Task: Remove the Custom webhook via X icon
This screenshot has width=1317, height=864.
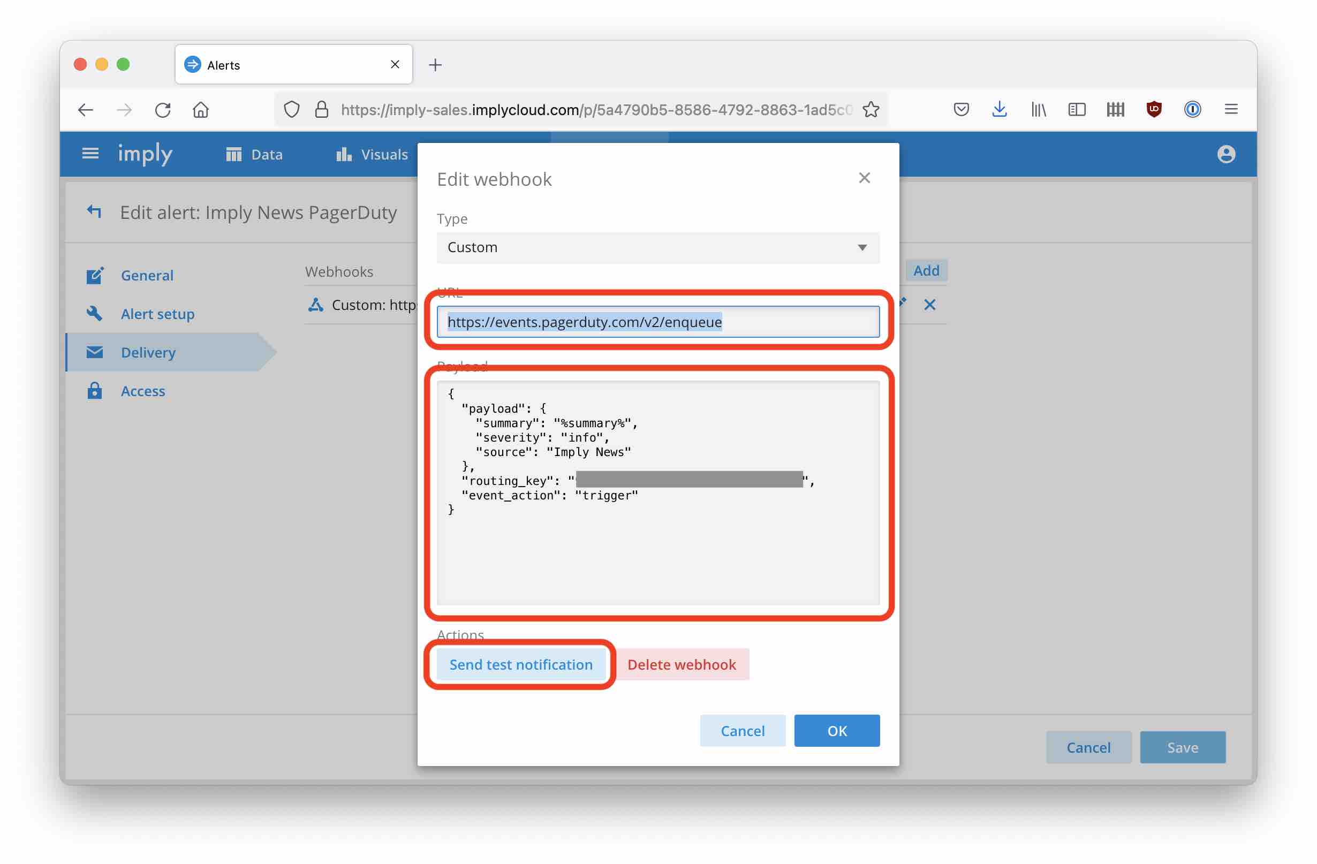Action: (x=929, y=304)
